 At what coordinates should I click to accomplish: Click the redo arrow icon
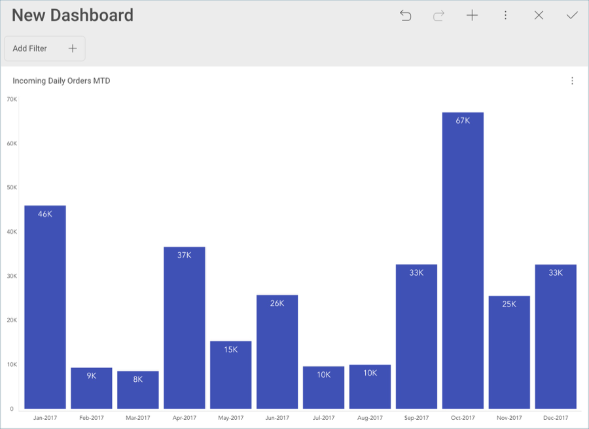pos(438,16)
